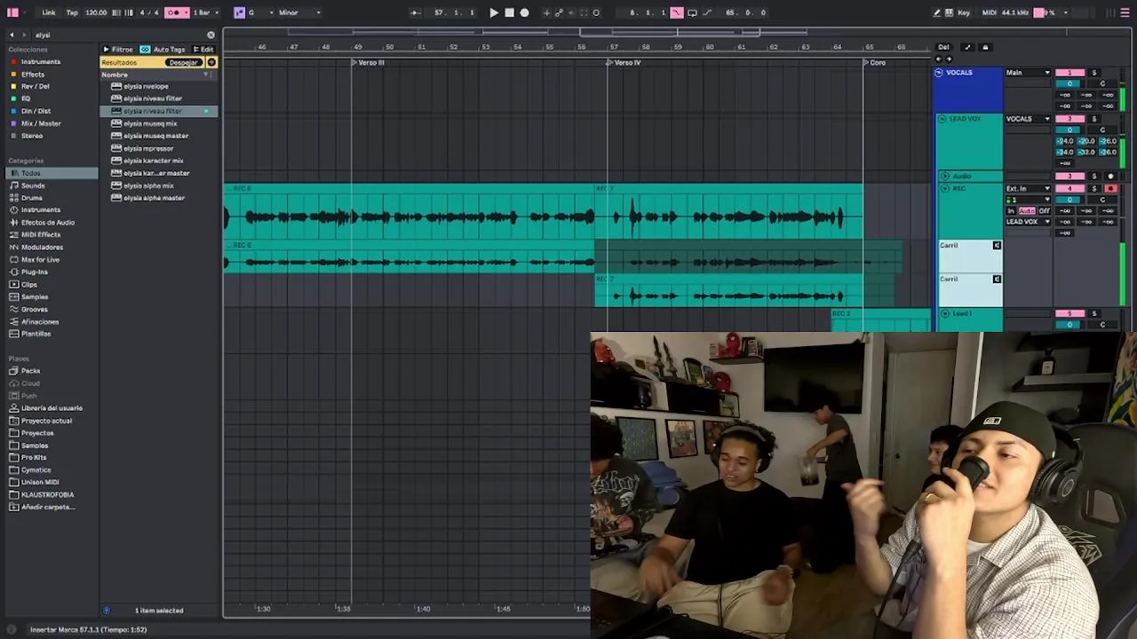Screen dimensions: 1137x639
Task: Click the Edit button in browser
Action: (203, 50)
